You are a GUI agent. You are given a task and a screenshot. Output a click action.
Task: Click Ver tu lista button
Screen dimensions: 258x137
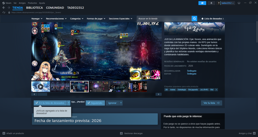click(212, 103)
